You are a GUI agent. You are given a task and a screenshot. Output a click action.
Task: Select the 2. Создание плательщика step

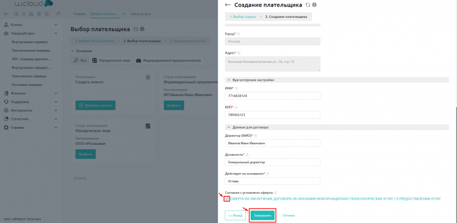click(x=286, y=17)
